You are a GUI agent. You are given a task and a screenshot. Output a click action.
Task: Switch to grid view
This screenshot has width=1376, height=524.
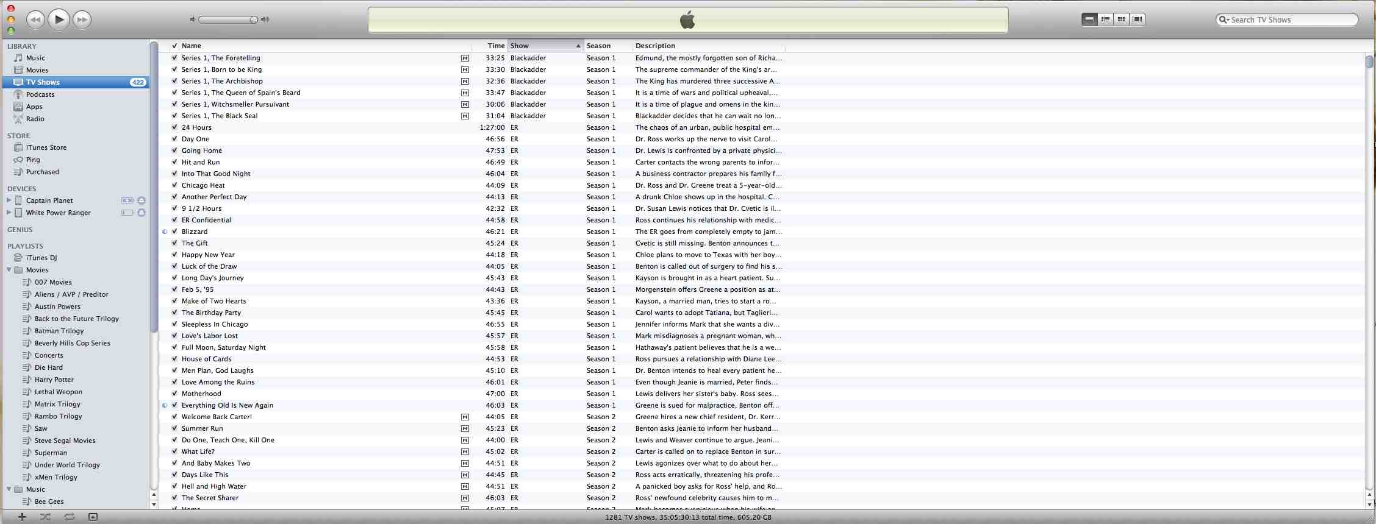coord(1121,19)
